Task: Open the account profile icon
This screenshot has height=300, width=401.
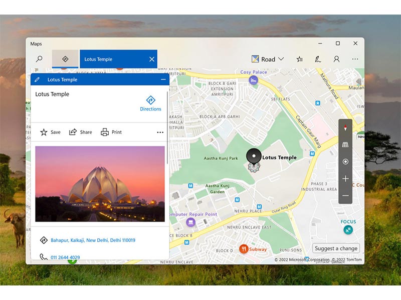Action: tap(336, 59)
